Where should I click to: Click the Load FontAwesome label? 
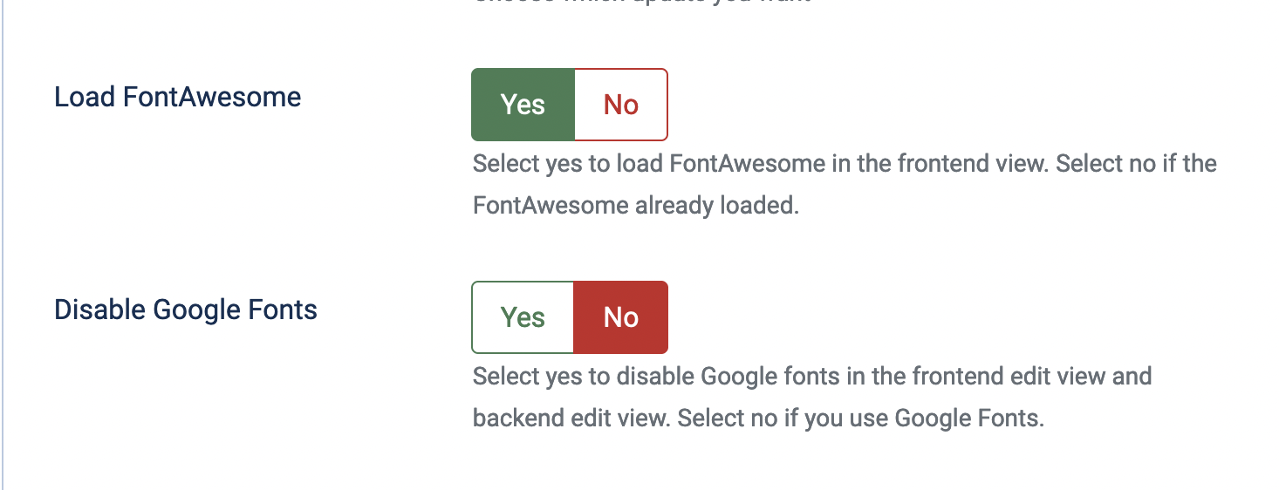click(x=178, y=97)
